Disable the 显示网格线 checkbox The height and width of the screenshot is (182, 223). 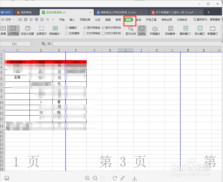coord(85,27)
